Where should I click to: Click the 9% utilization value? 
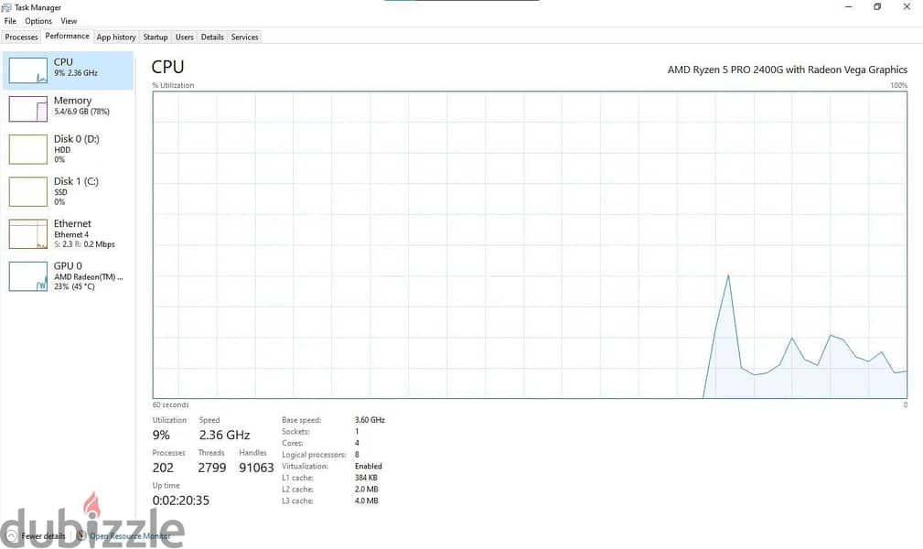tap(161, 436)
